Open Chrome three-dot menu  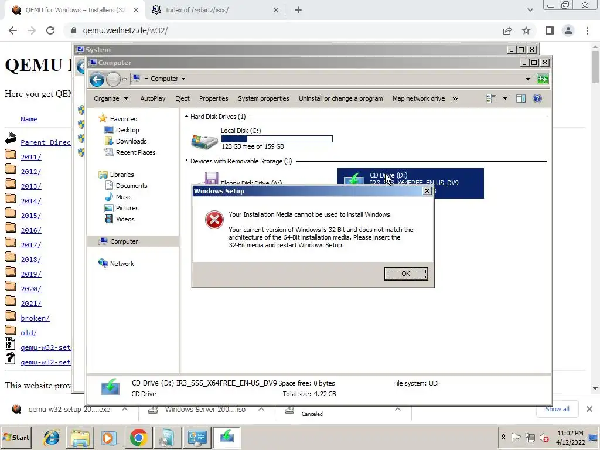point(587,30)
